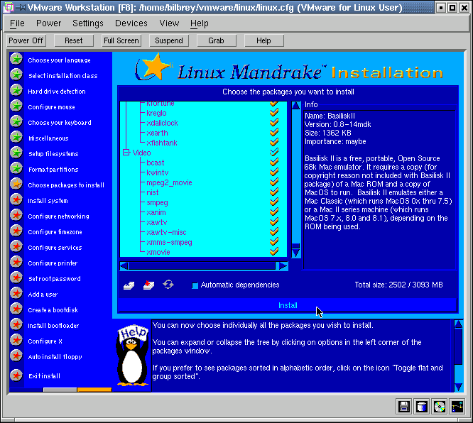Viewport: 473px width, 423px height.
Task: Click the network adapter status icon
Action: tap(457, 407)
